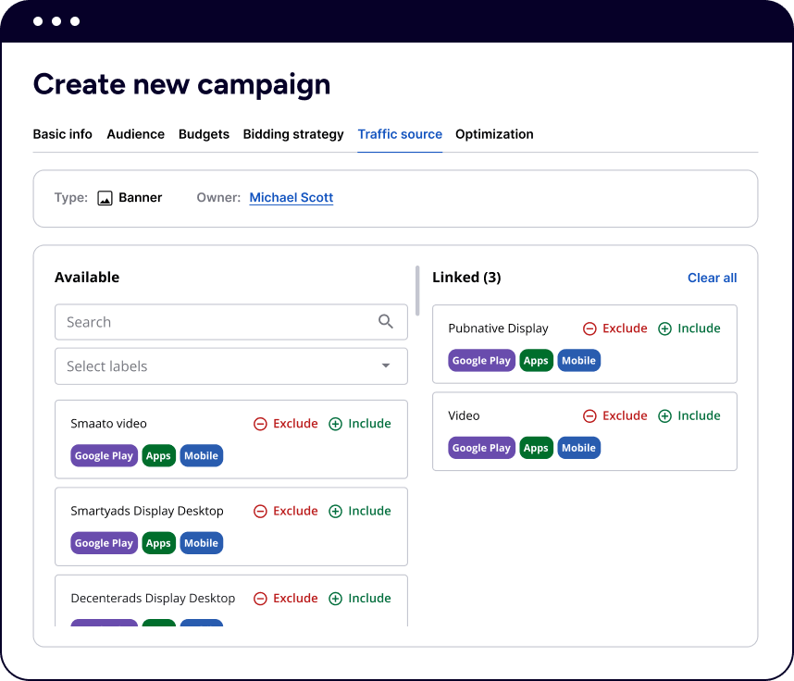Viewport: 794px width, 681px height.
Task: Open the Michael Scott owner link
Action: 292,198
